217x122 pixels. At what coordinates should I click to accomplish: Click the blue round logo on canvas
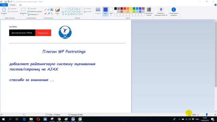[x=65, y=32]
